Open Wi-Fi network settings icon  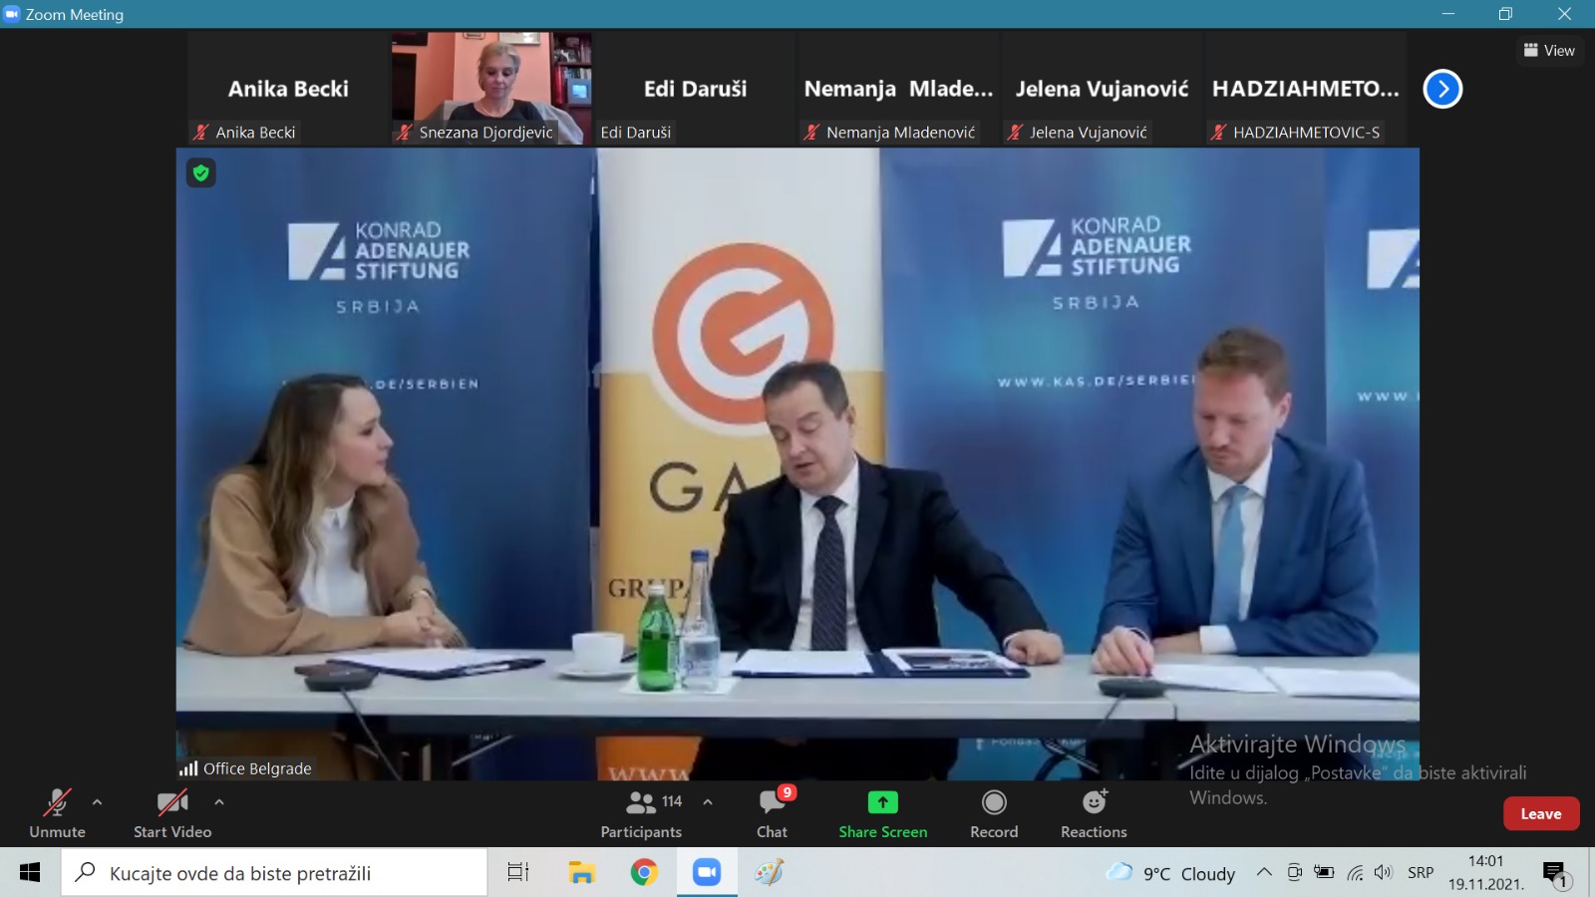(1355, 872)
